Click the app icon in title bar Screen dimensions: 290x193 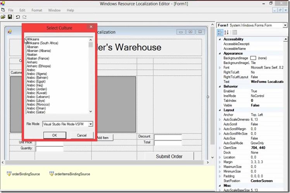tap(3, 3)
